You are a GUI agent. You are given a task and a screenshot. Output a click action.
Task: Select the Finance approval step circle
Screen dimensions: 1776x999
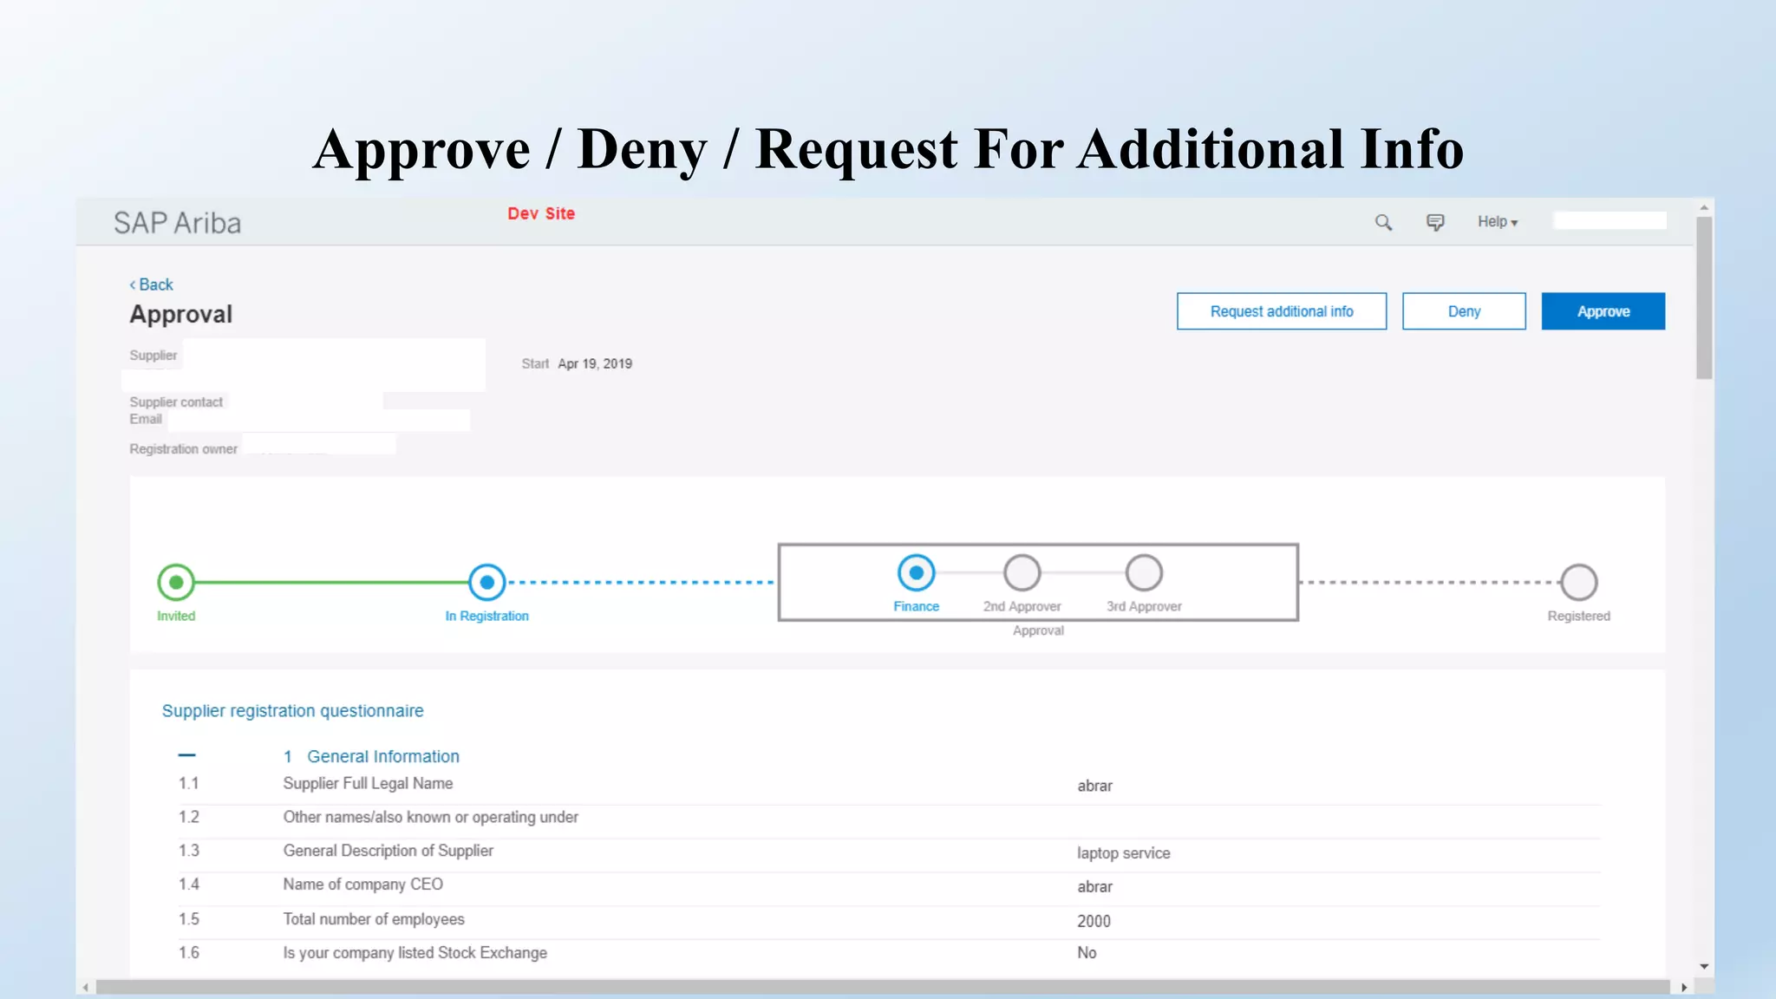[916, 572]
